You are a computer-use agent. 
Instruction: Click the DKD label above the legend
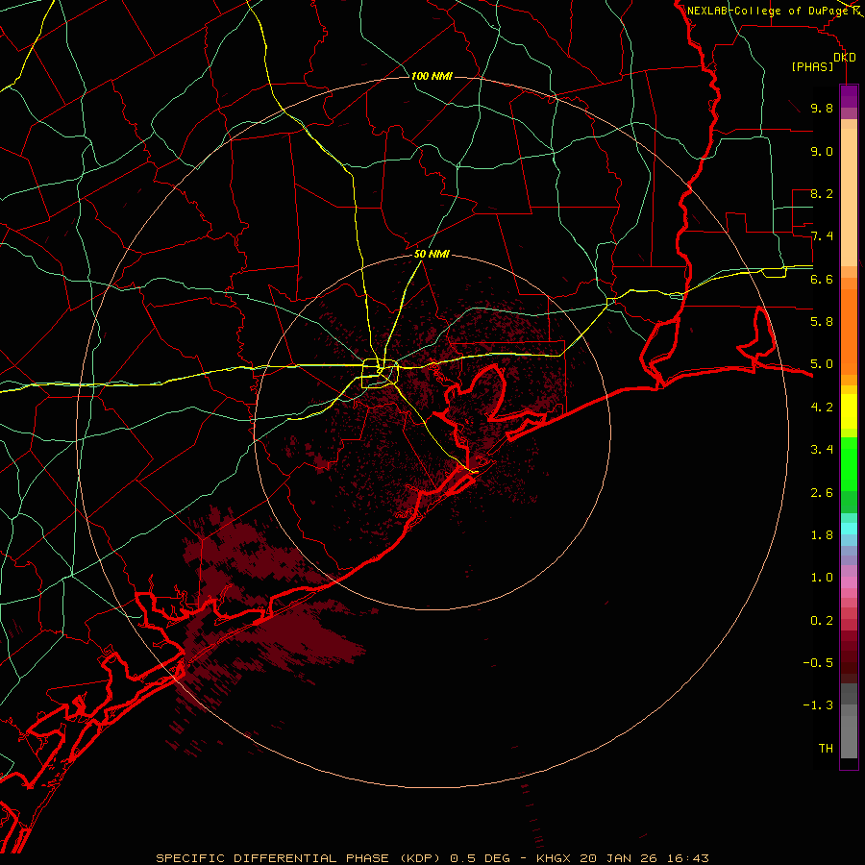[845, 58]
